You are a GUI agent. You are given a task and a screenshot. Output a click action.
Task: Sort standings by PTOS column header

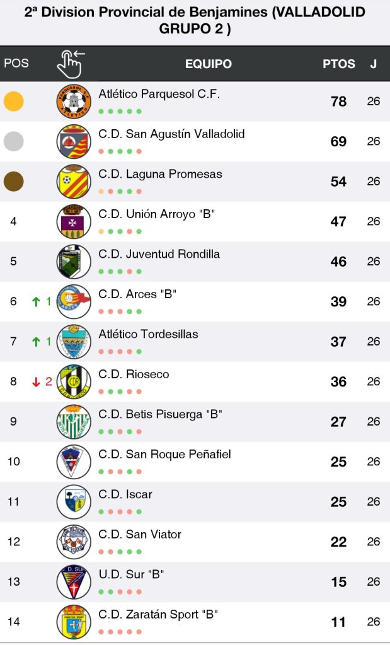(339, 64)
